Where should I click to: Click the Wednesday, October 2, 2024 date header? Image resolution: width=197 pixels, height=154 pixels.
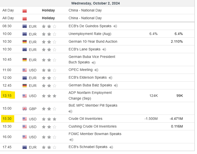click(x=95, y=3)
